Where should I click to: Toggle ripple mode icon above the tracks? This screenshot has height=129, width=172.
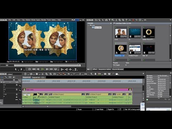pos(6,77)
